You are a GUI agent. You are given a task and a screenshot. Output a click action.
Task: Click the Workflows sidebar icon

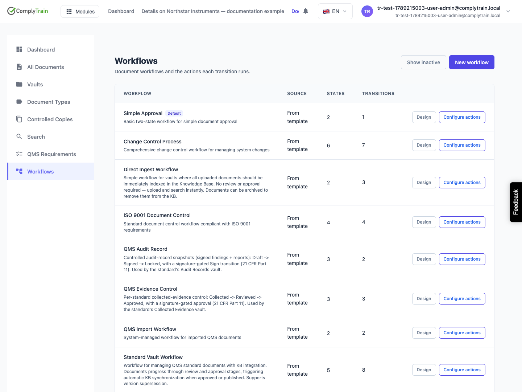19,171
